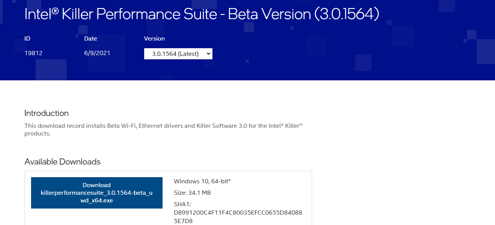Select the release date 6/9/2021
The image size is (495, 225).
[x=97, y=53]
